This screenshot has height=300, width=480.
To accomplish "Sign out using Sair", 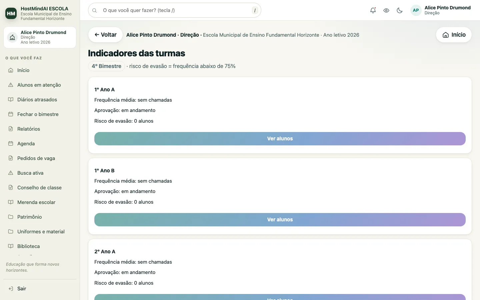I will click(x=40, y=289).
